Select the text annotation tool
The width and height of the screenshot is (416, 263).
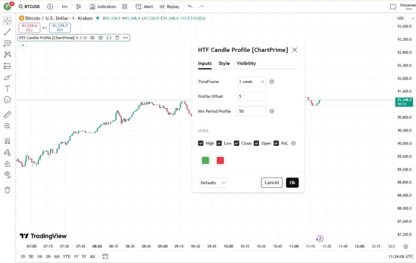7,89
